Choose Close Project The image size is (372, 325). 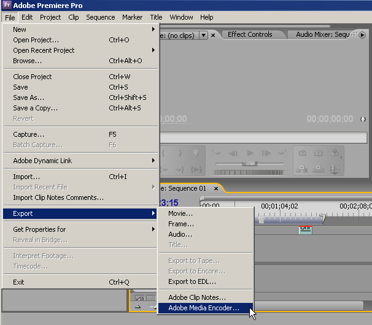[x=80, y=77]
